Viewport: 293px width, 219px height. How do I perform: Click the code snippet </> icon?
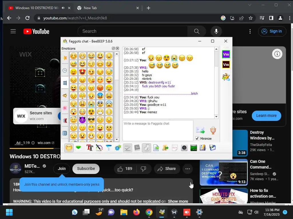175,148
